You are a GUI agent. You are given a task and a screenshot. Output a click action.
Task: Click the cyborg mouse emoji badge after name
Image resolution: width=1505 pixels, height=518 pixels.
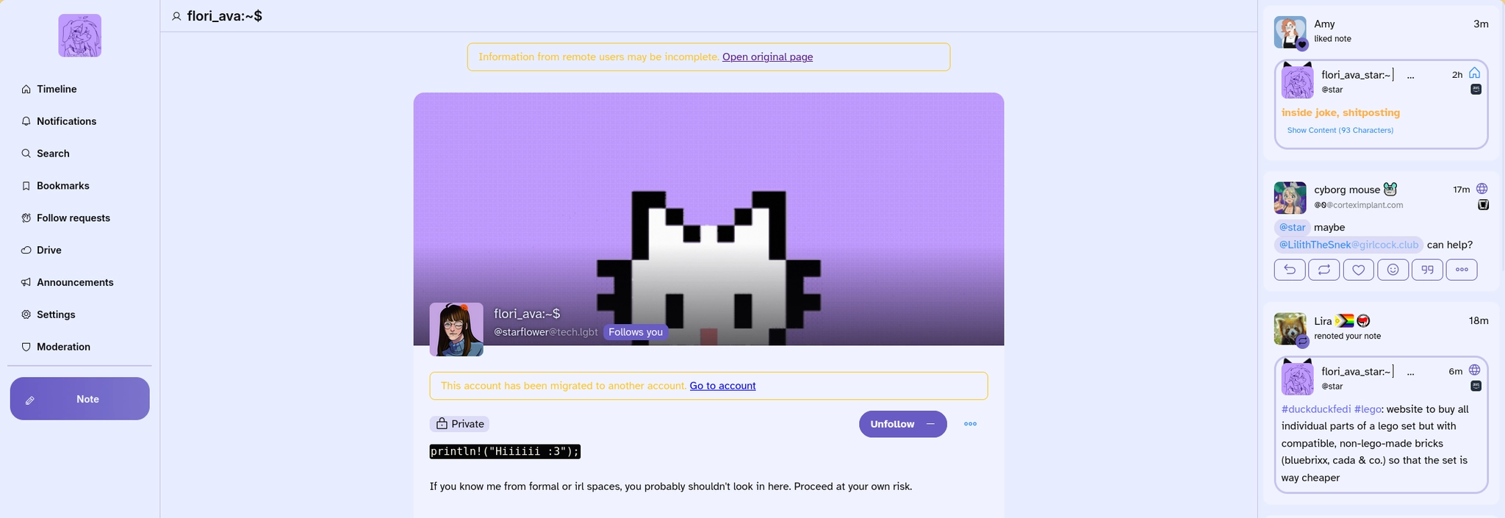coord(1390,190)
